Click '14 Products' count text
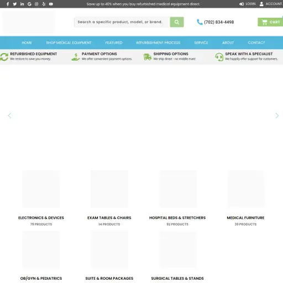The image size is (283, 283). [109, 224]
